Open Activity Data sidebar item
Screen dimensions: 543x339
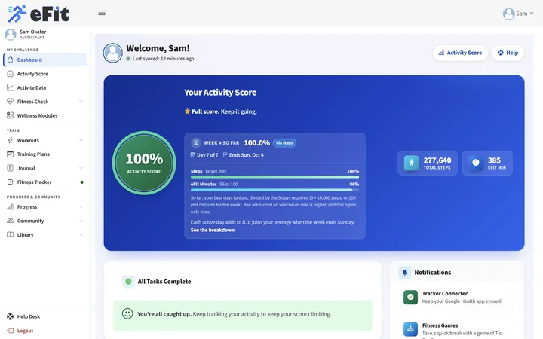click(x=45, y=87)
